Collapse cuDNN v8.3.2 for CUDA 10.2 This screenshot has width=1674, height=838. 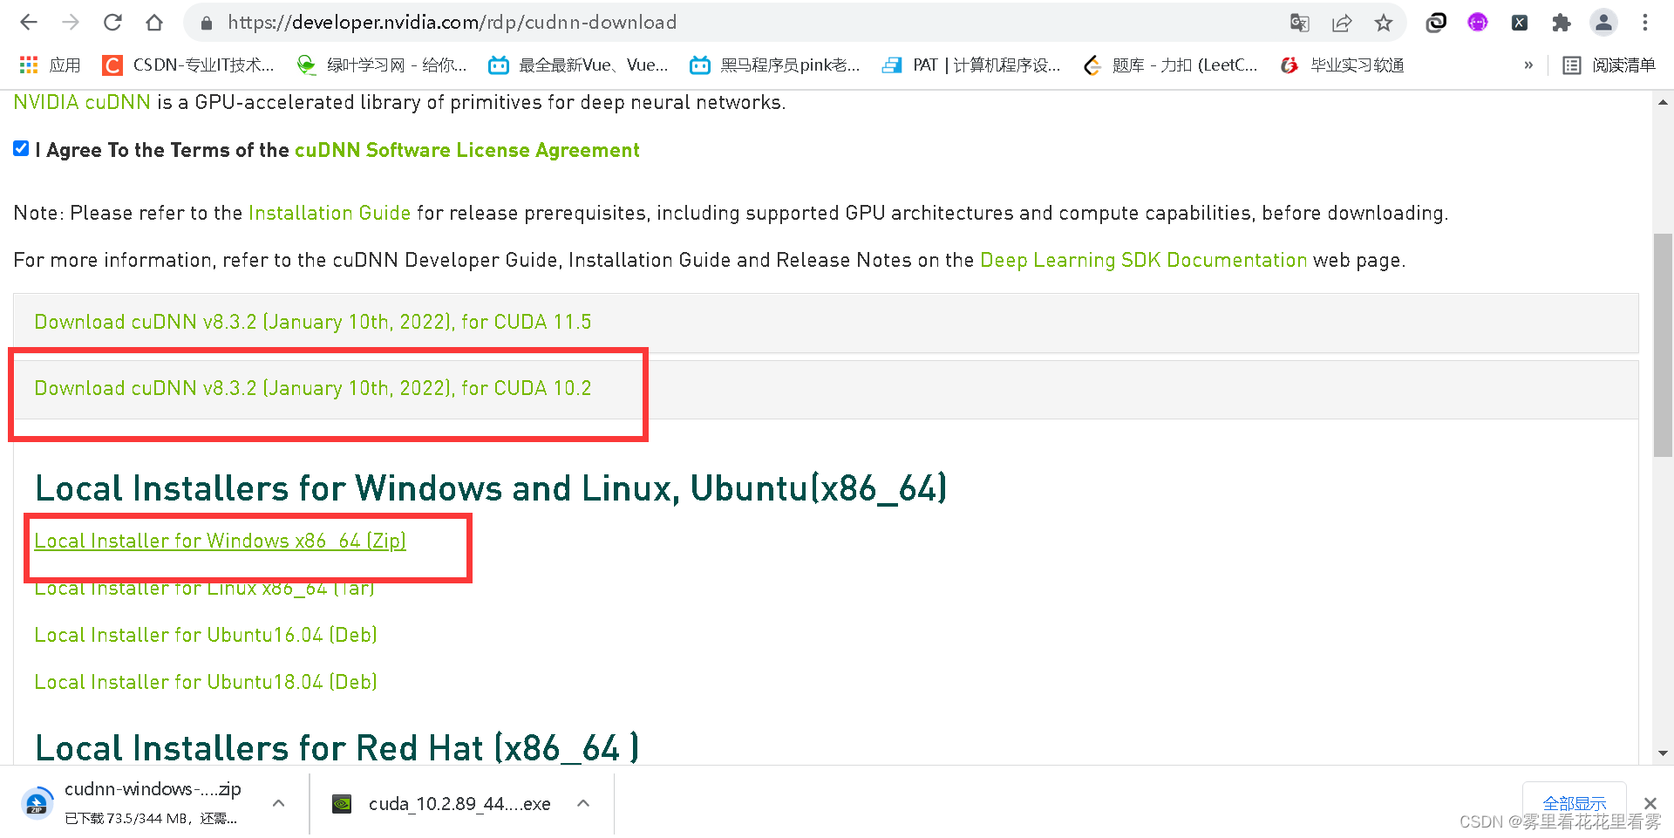(313, 389)
